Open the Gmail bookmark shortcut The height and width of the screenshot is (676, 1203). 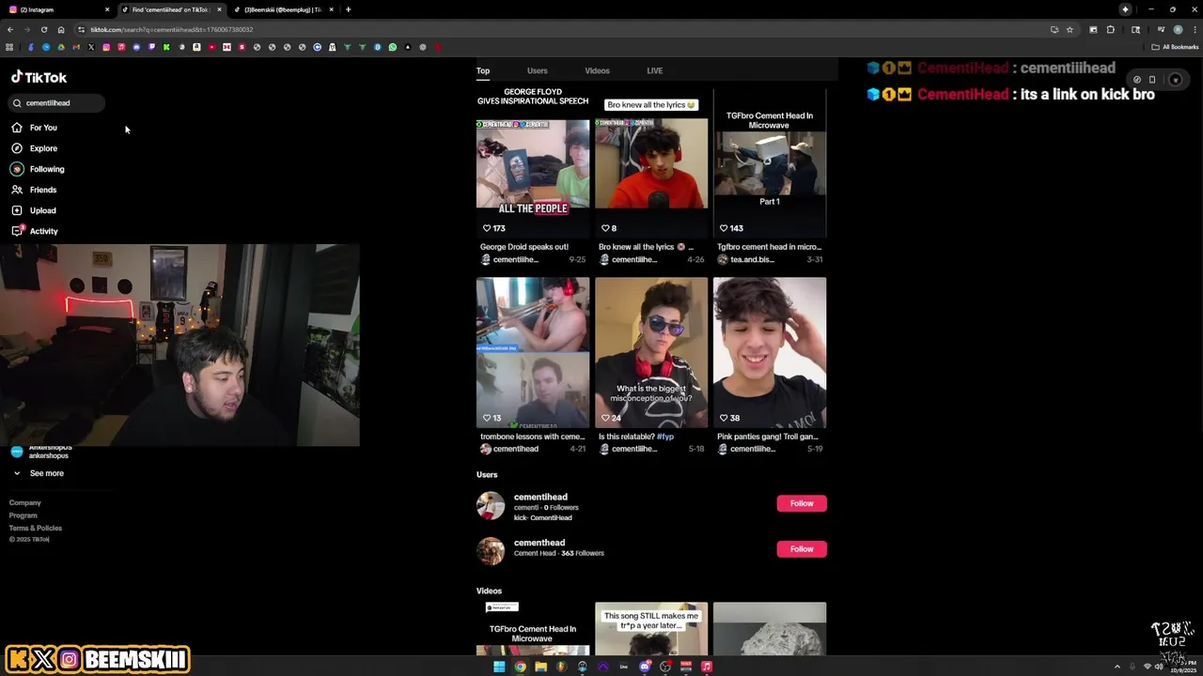pyautogui.click(x=76, y=47)
